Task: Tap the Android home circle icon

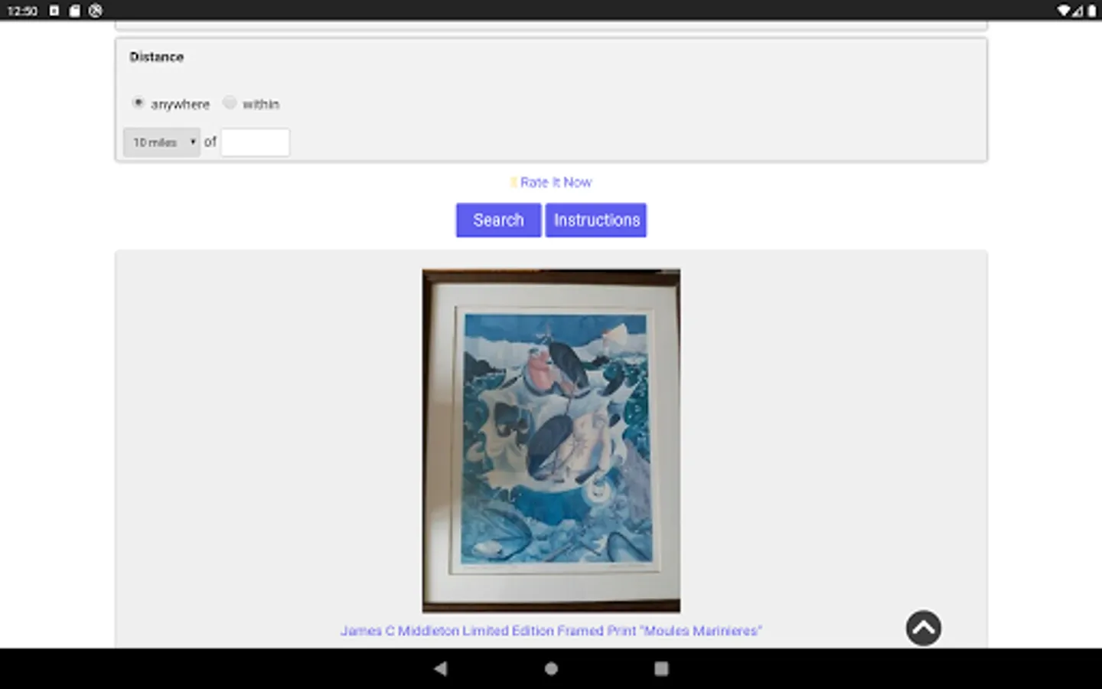Action: [x=551, y=668]
